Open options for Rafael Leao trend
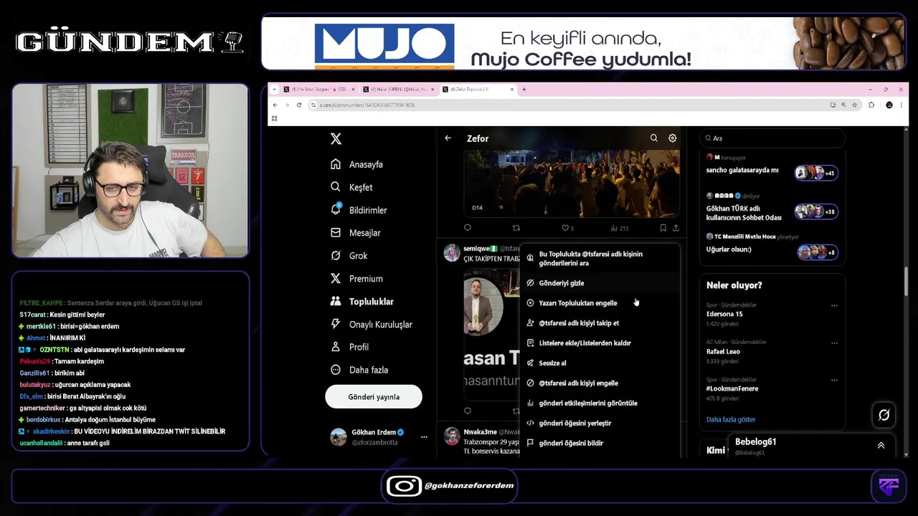918x516 pixels. 834,343
